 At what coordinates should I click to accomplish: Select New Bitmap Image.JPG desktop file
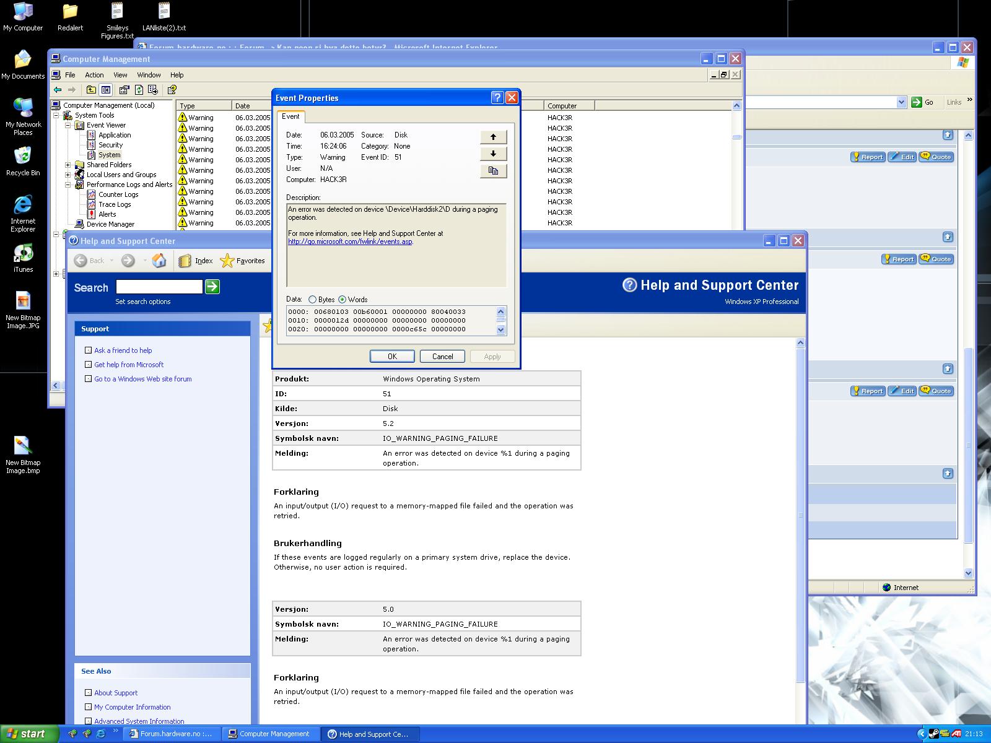coord(23,310)
